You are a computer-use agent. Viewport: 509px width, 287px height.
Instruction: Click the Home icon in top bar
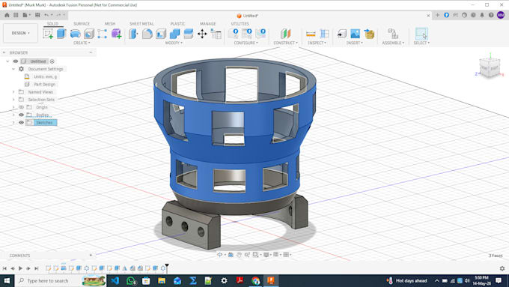7,15
